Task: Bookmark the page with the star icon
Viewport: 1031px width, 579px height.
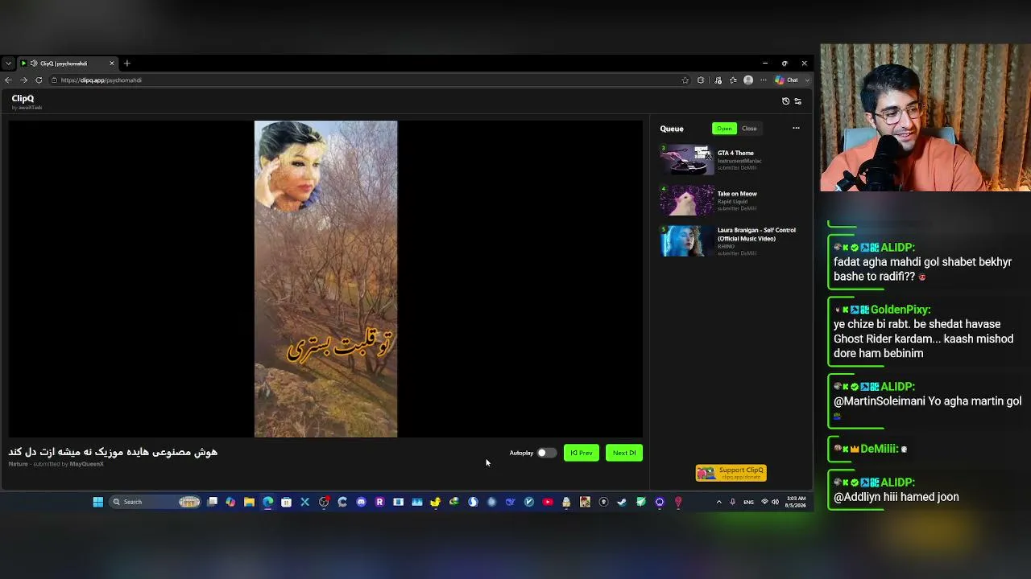Action: (685, 80)
